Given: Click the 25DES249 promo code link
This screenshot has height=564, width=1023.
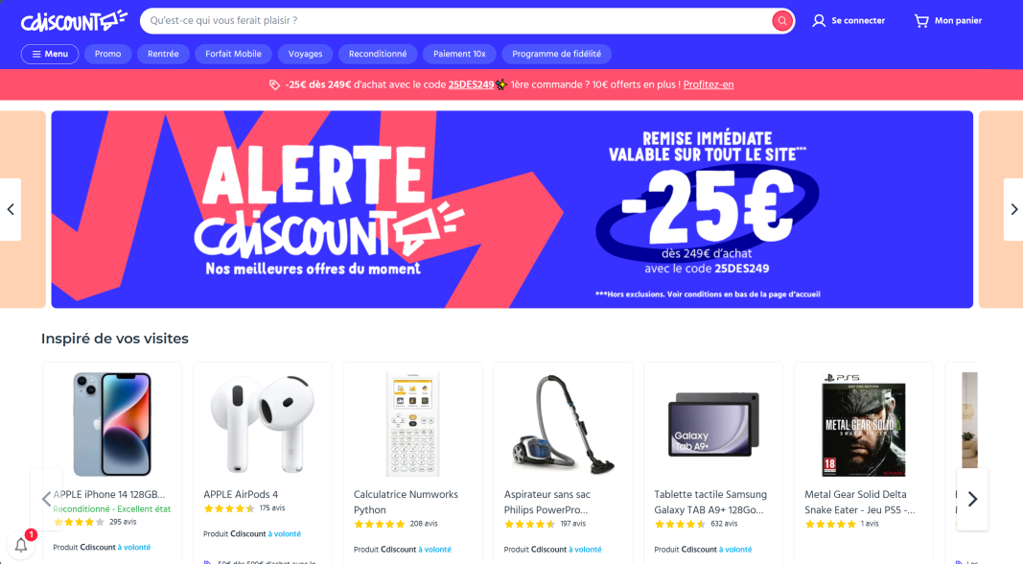Looking at the screenshot, I should [471, 84].
